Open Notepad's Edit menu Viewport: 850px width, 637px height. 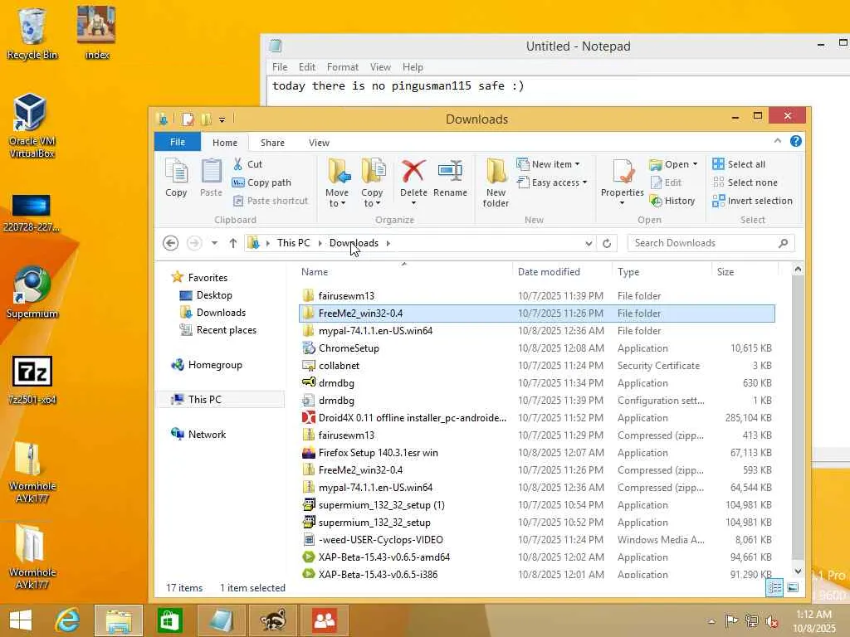307,67
